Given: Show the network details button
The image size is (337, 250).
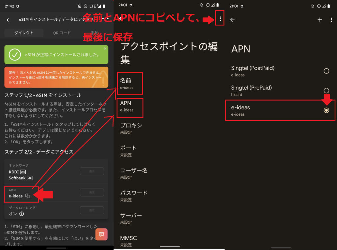Looking at the screenshot, I should point(92,171).
